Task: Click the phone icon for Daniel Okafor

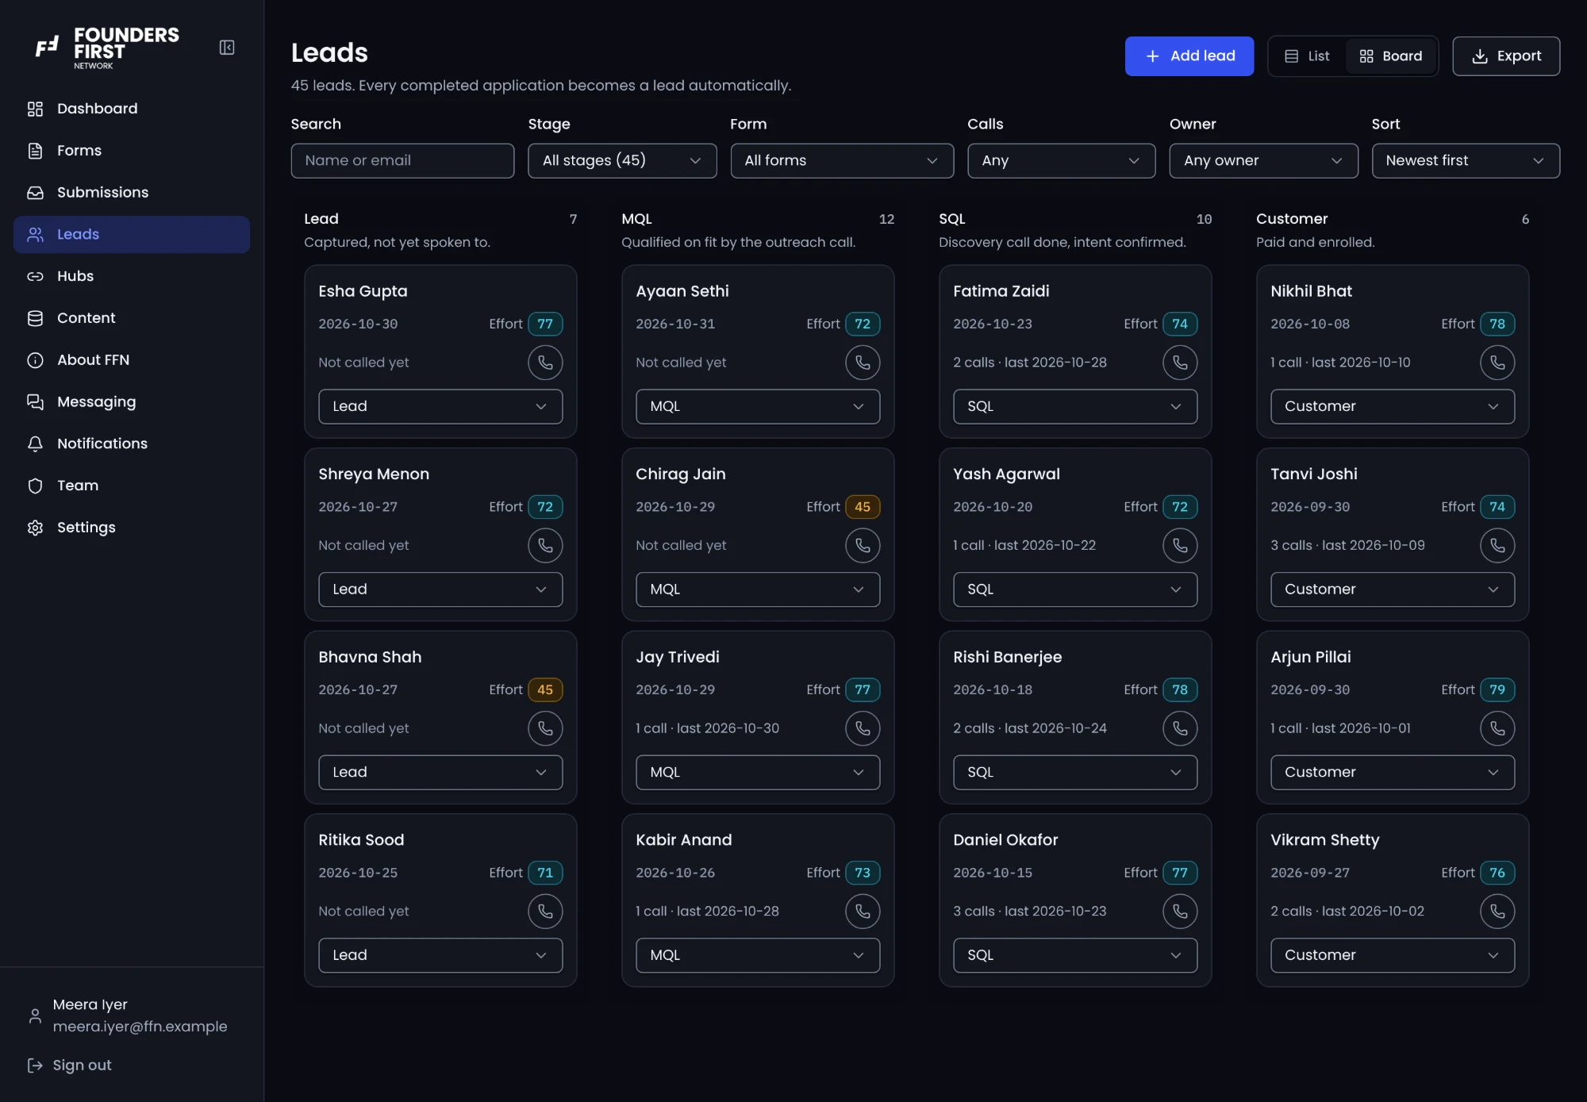Action: click(x=1180, y=912)
